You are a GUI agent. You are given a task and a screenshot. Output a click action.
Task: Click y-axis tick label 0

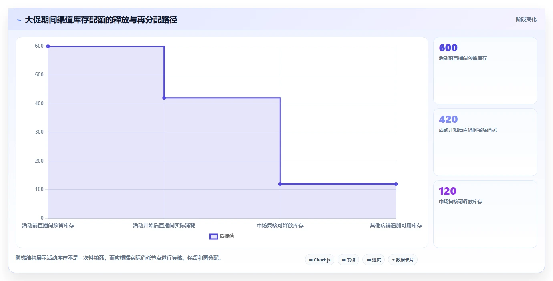[x=42, y=218]
